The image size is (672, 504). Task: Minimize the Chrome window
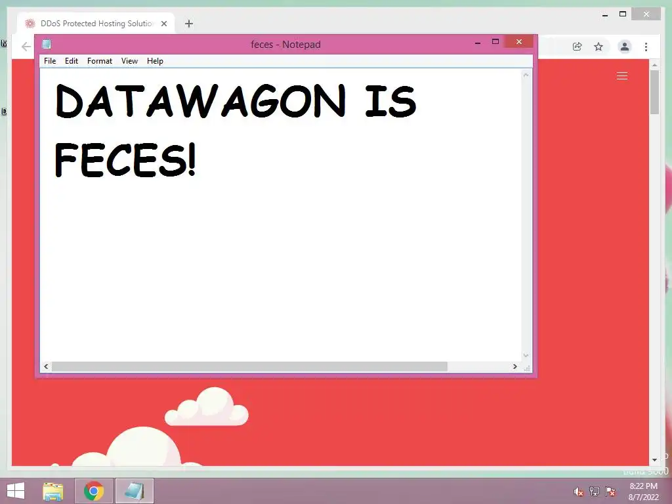604,14
